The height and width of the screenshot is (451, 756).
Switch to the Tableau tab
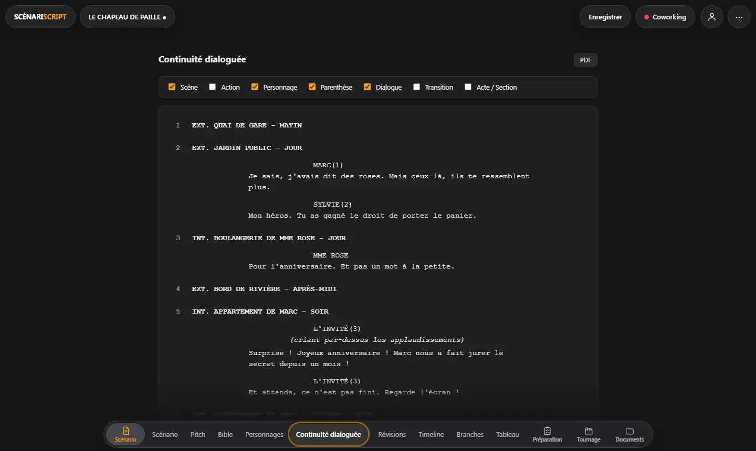coord(508,434)
